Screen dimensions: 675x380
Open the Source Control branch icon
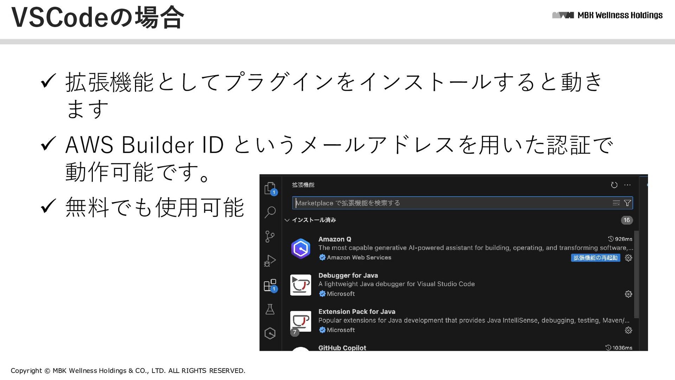[270, 236]
